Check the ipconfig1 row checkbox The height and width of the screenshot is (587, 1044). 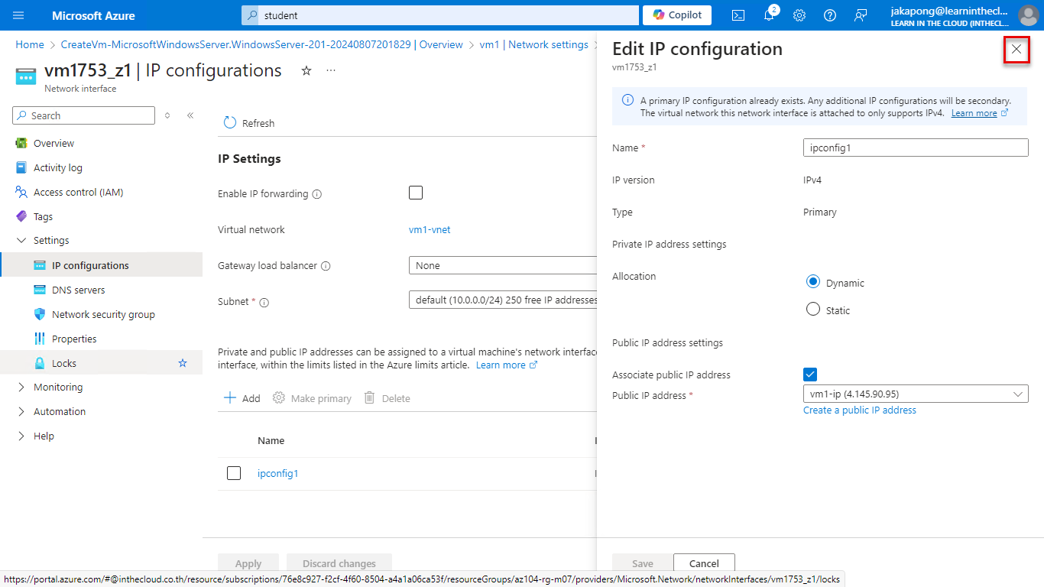[234, 473]
